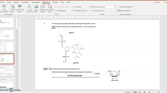Open Custom Slide Show icon
The image size is (167, 93).
coord(20,7)
